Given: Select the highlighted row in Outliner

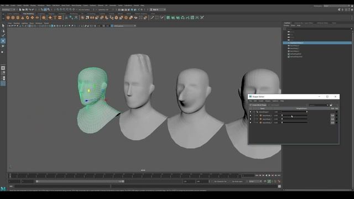Looking at the screenshot, I should [x=317, y=43].
